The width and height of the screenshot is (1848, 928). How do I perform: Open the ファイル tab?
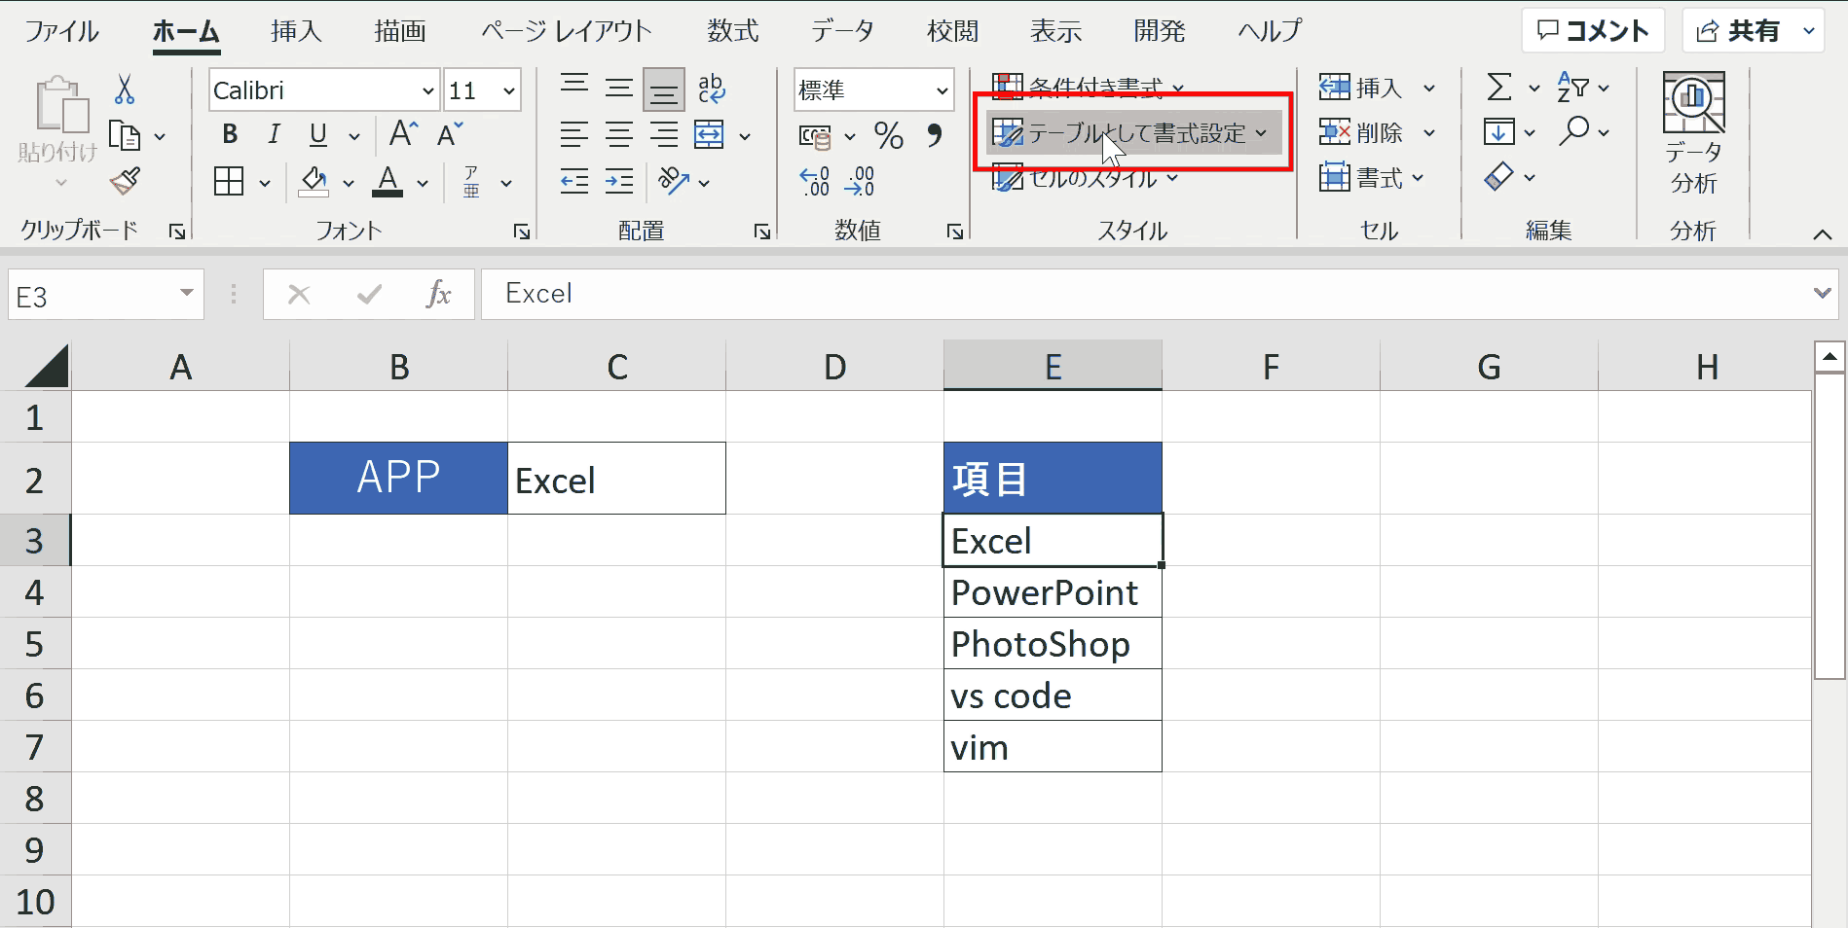coord(62,31)
